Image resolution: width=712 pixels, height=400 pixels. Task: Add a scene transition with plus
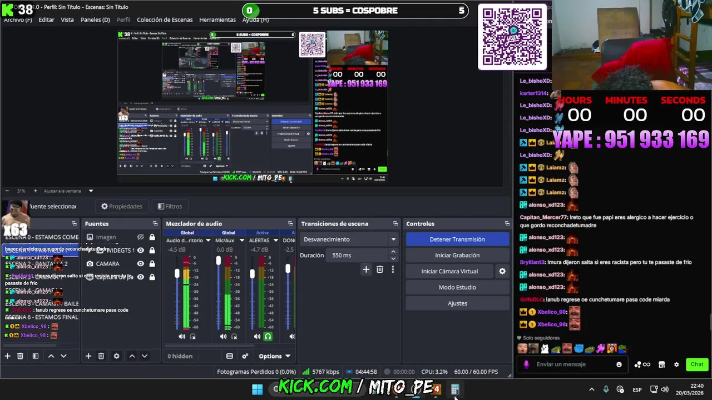[x=366, y=269]
